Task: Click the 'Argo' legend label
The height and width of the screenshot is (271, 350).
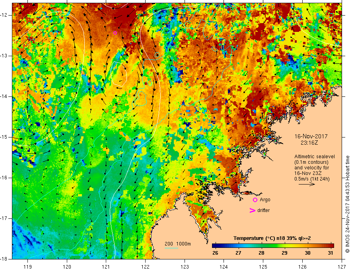Action: click(x=265, y=200)
